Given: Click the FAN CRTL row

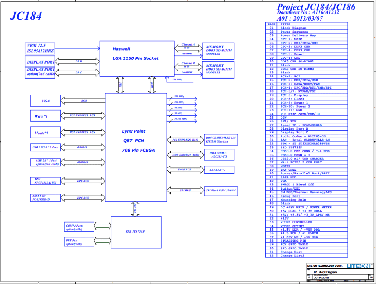Looking at the screenshot, I should pyautogui.click(x=307, y=170).
